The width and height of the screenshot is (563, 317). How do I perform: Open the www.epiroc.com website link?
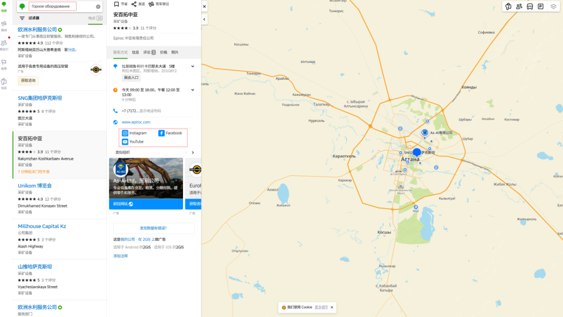click(x=136, y=122)
